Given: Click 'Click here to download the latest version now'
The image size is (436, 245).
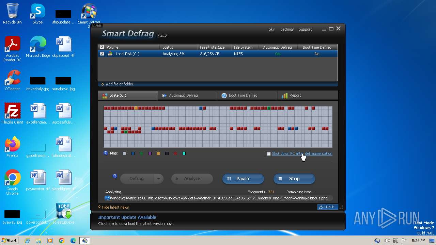Looking at the screenshot, I should [x=136, y=224].
